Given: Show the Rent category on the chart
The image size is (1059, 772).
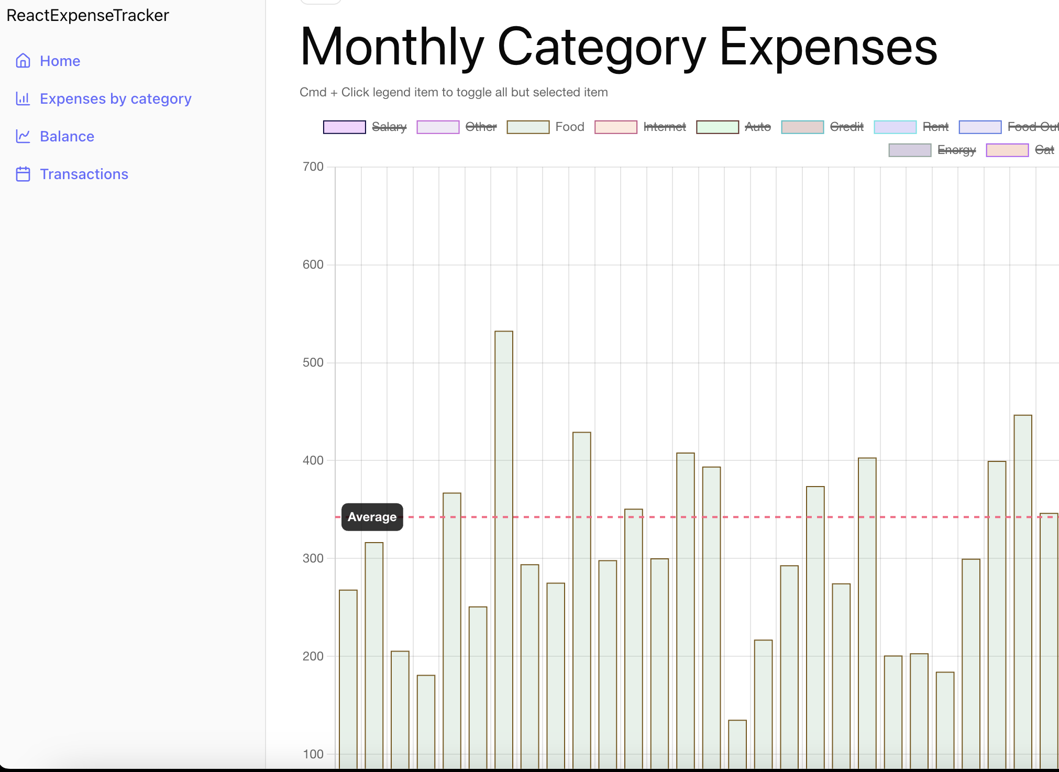Looking at the screenshot, I should [x=936, y=127].
